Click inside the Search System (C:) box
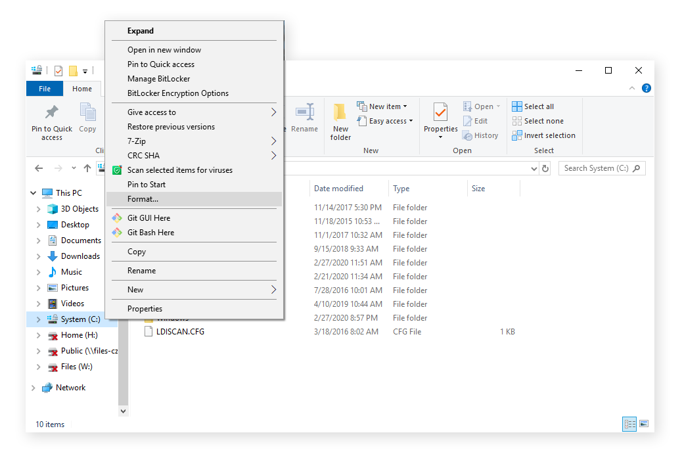This screenshot has height=458, width=682. pyautogui.click(x=598, y=168)
